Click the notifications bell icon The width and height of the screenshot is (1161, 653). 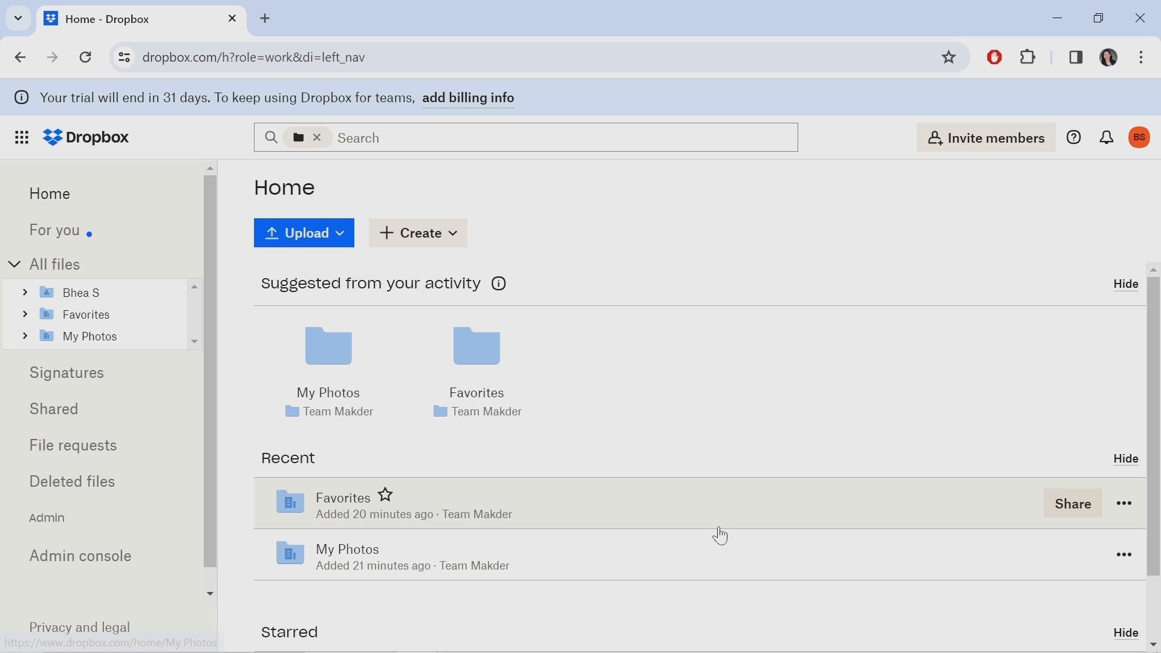pyautogui.click(x=1107, y=138)
